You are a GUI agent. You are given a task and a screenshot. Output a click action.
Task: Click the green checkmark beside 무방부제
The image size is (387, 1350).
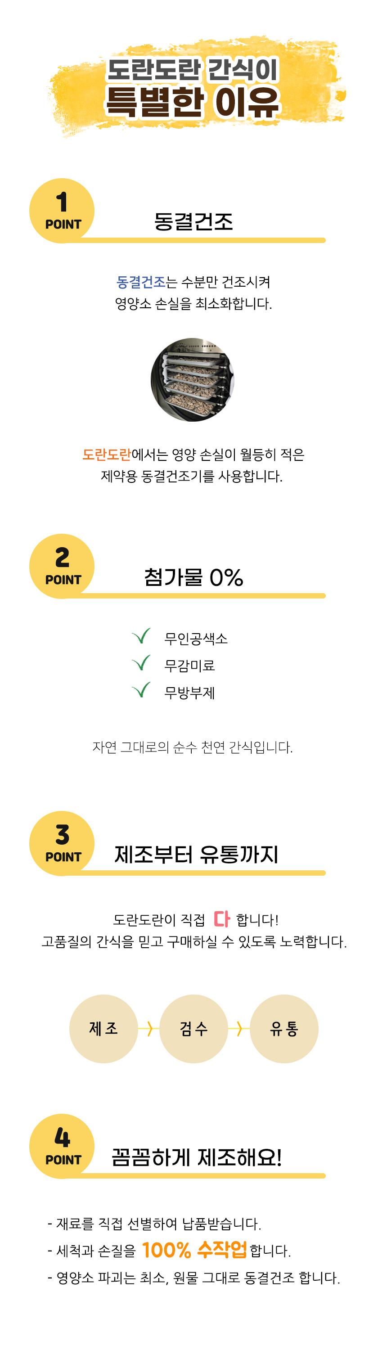pyautogui.click(x=141, y=690)
